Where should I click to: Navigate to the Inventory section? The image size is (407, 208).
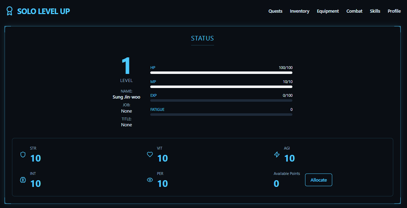(299, 11)
